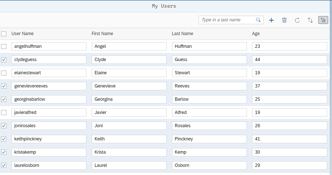
Task: Click the refresh icon in toolbar
Action: click(x=297, y=20)
